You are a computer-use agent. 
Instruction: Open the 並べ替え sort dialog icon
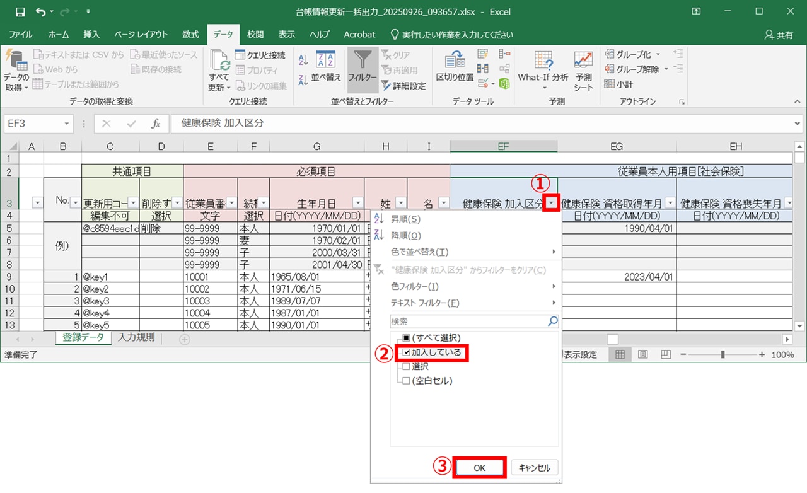(x=325, y=66)
